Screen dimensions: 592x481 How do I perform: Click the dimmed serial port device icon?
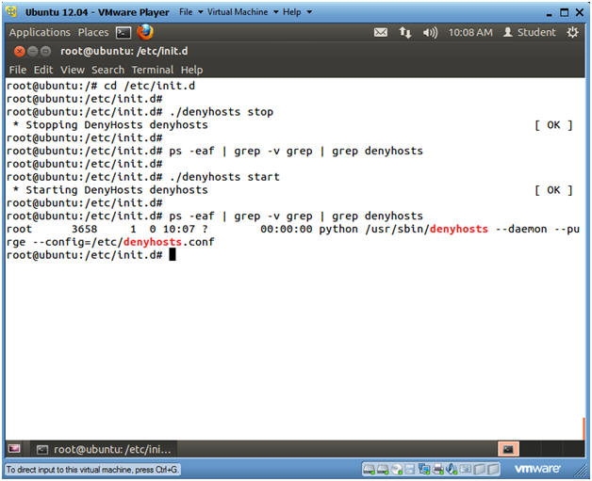(466, 470)
